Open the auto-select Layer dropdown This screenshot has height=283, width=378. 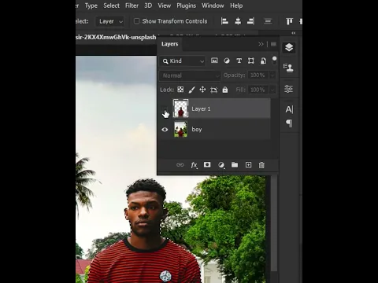click(x=110, y=21)
